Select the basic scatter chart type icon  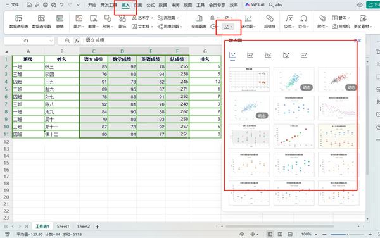(x=232, y=55)
